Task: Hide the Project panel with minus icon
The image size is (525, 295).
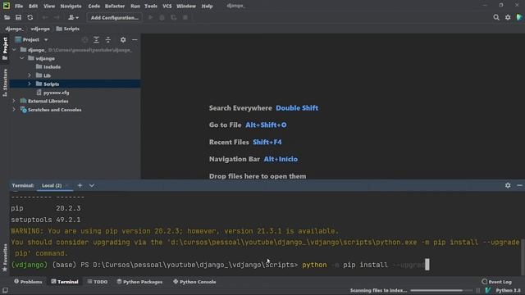Action: (135, 40)
